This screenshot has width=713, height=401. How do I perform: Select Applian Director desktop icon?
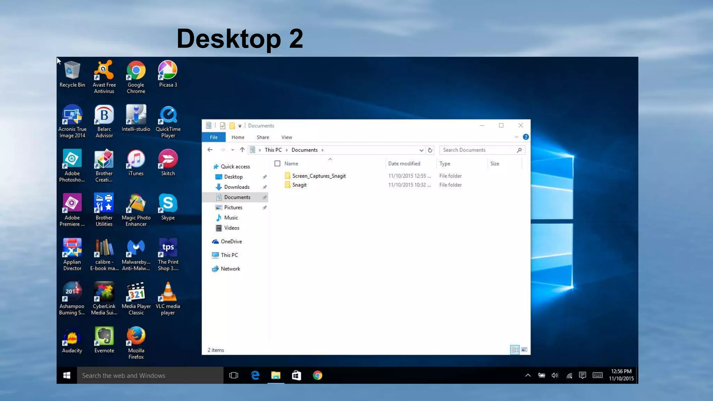click(72, 254)
